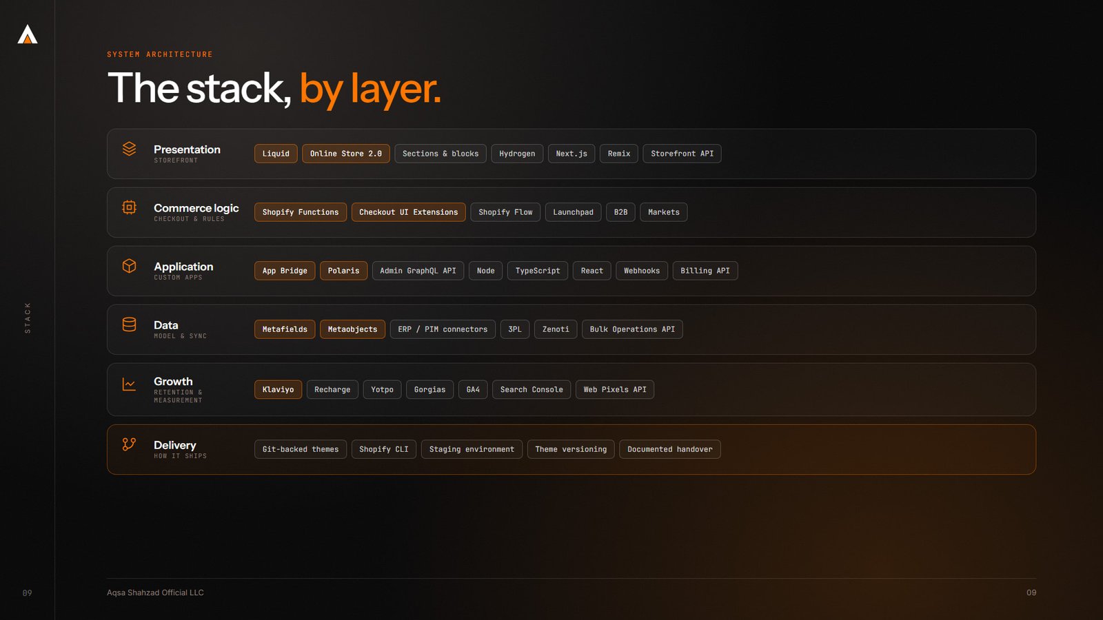Click the Presentation layers stack icon

(x=129, y=149)
